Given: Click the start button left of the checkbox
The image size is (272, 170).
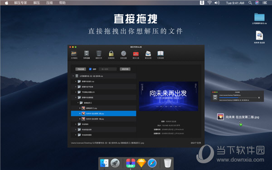Looking at the screenshot, I should point(81,69).
